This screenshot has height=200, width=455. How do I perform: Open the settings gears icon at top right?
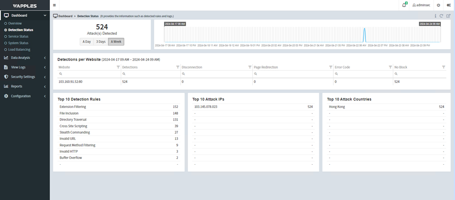(448, 5)
